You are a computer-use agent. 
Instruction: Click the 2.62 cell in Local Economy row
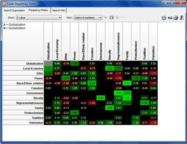tap(109, 68)
